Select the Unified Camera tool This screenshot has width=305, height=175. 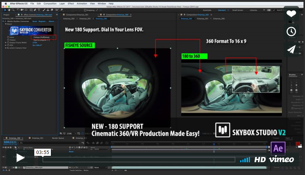(x=22, y=10)
